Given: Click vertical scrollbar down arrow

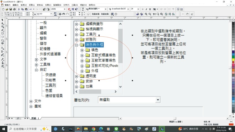Looking at the screenshot, I should tap(230, 116).
